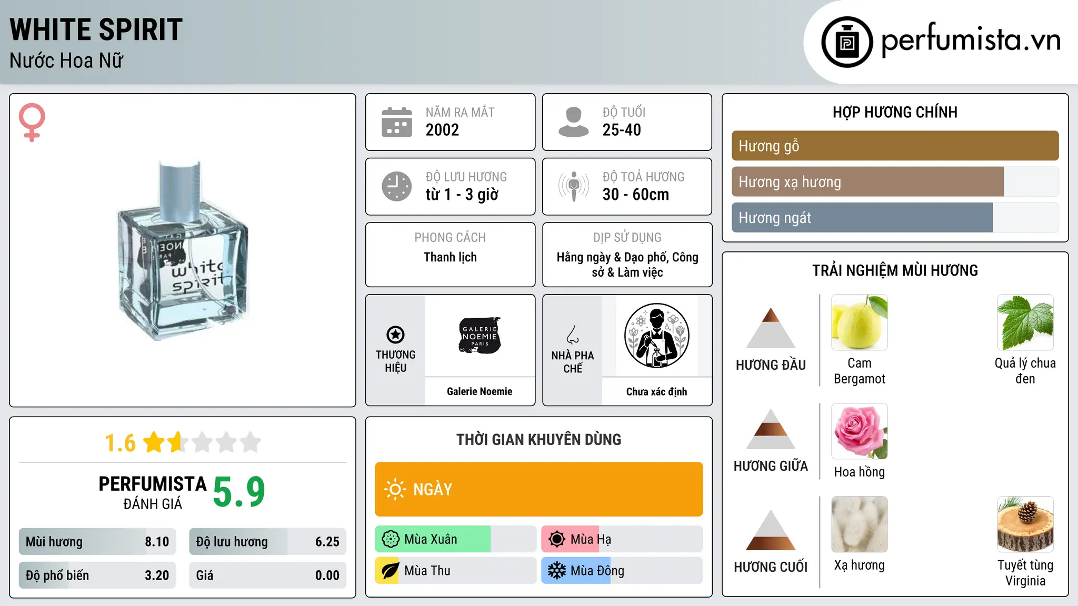Viewport: 1078px width, 606px height.
Task: Click the perfumer illustration circle icon
Action: click(x=656, y=336)
